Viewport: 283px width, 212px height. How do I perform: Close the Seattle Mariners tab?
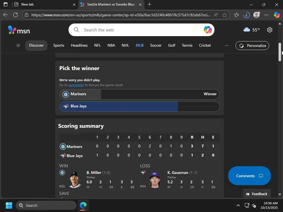[140, 4]
